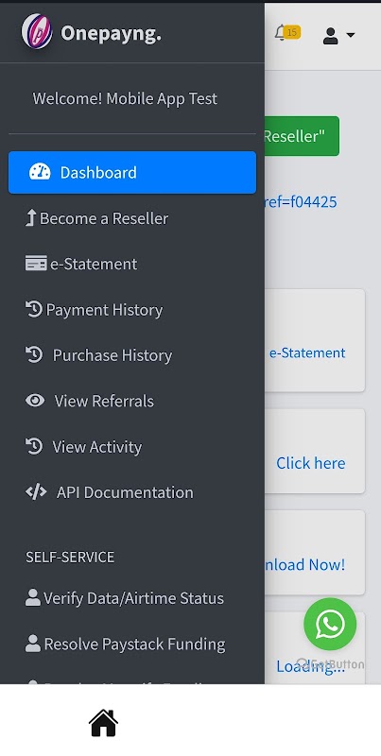Screen dimensions: 381x756
Task: Click the API Documentation code icon
Action: [36, 491]
